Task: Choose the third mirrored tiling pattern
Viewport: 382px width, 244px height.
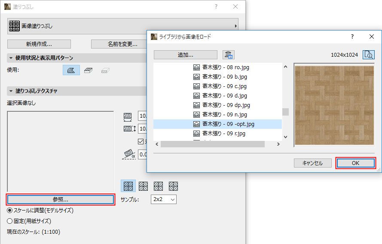Action: click(x=159, y=186)
